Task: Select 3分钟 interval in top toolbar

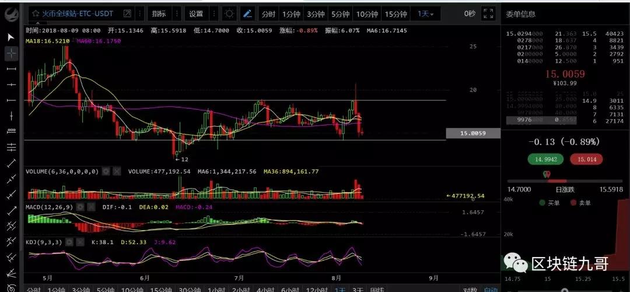Action: 316,14
